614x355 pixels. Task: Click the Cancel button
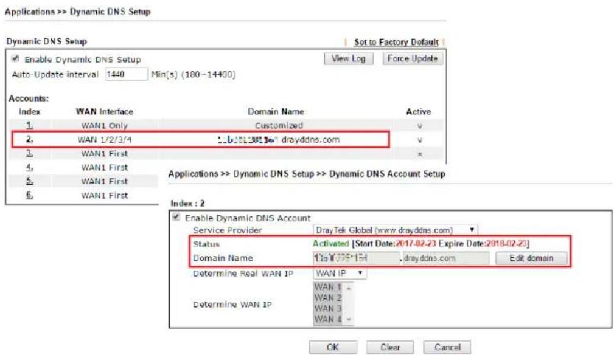click(447, 347)
